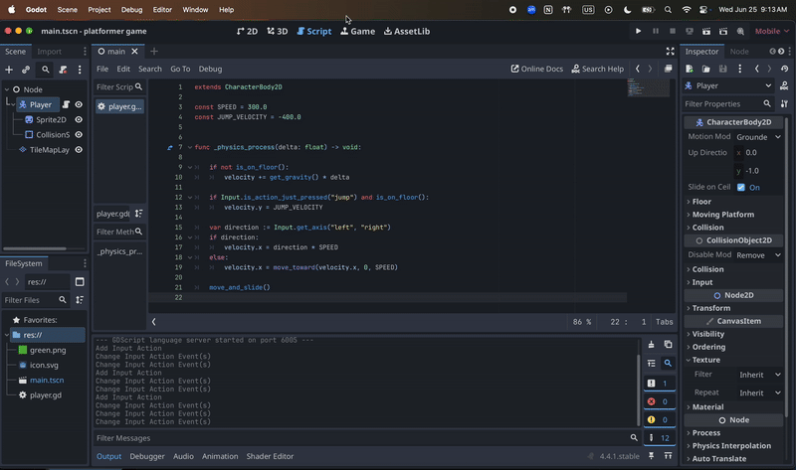796x470 pixels.
Task: Run the project with the play button
Action: click(639, 31)
